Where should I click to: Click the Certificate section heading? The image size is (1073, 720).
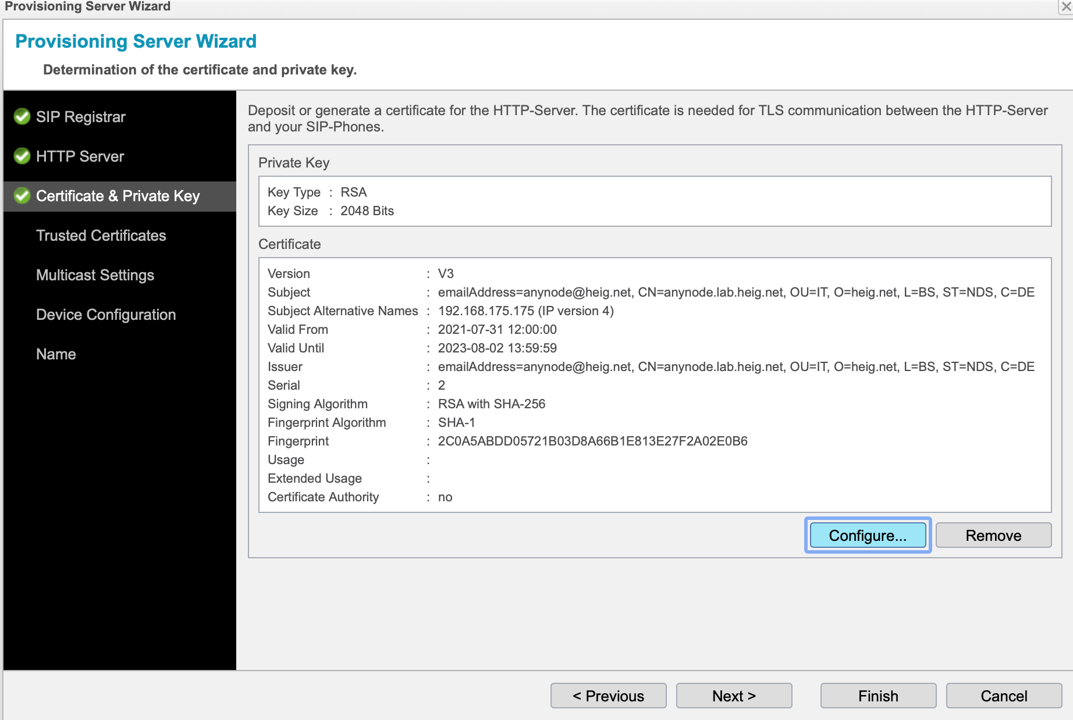coord(290,244)
